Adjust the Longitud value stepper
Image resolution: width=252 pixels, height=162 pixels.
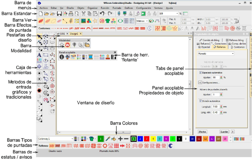point(221,107)
